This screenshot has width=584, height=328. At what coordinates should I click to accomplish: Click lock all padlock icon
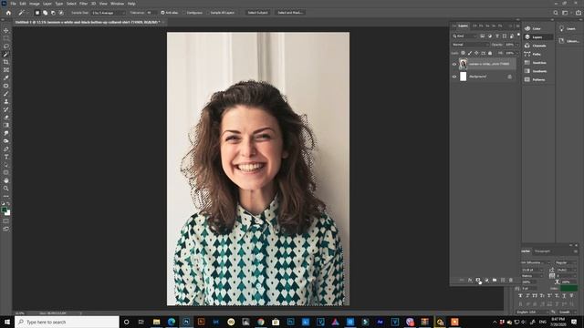[x=490, y=53]
